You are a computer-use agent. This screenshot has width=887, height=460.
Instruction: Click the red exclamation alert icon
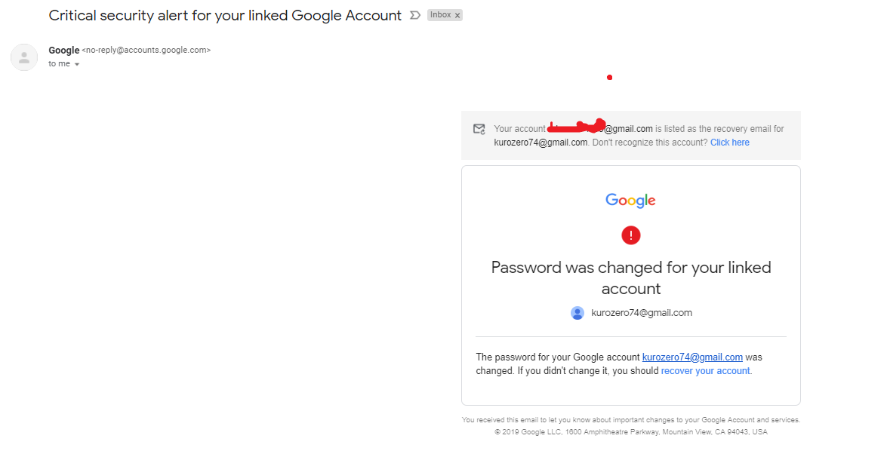631,235
